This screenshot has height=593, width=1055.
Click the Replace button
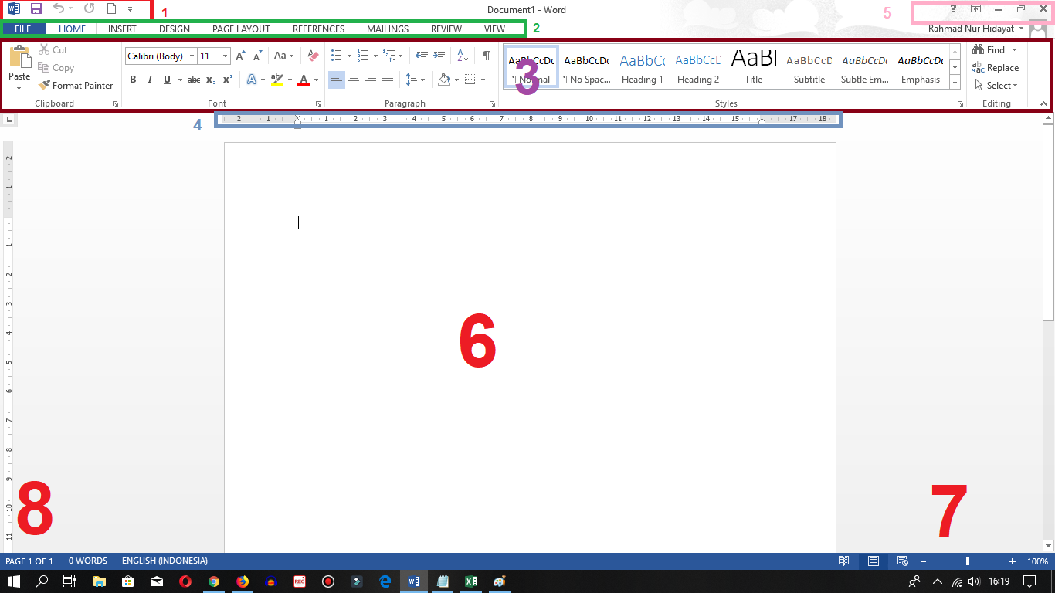point(996,68)
